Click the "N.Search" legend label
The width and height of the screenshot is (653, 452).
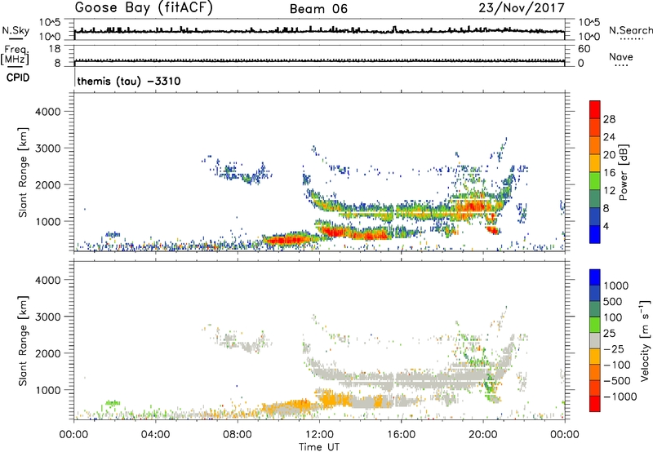(x=630, y=30)
